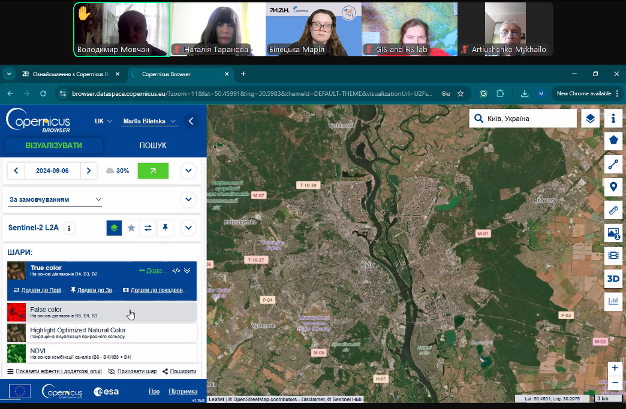Viewport: 626px width, 409px height.
Task: Open the UK language dropdown
Action: 103,121
